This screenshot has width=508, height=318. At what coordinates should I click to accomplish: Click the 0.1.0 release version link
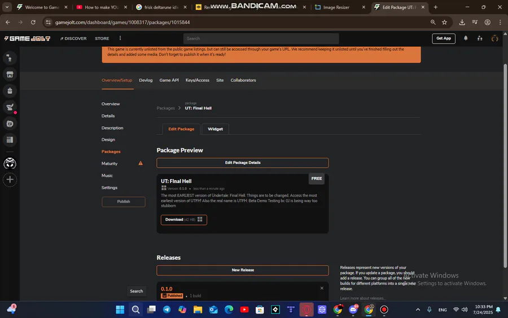[167, 289]
